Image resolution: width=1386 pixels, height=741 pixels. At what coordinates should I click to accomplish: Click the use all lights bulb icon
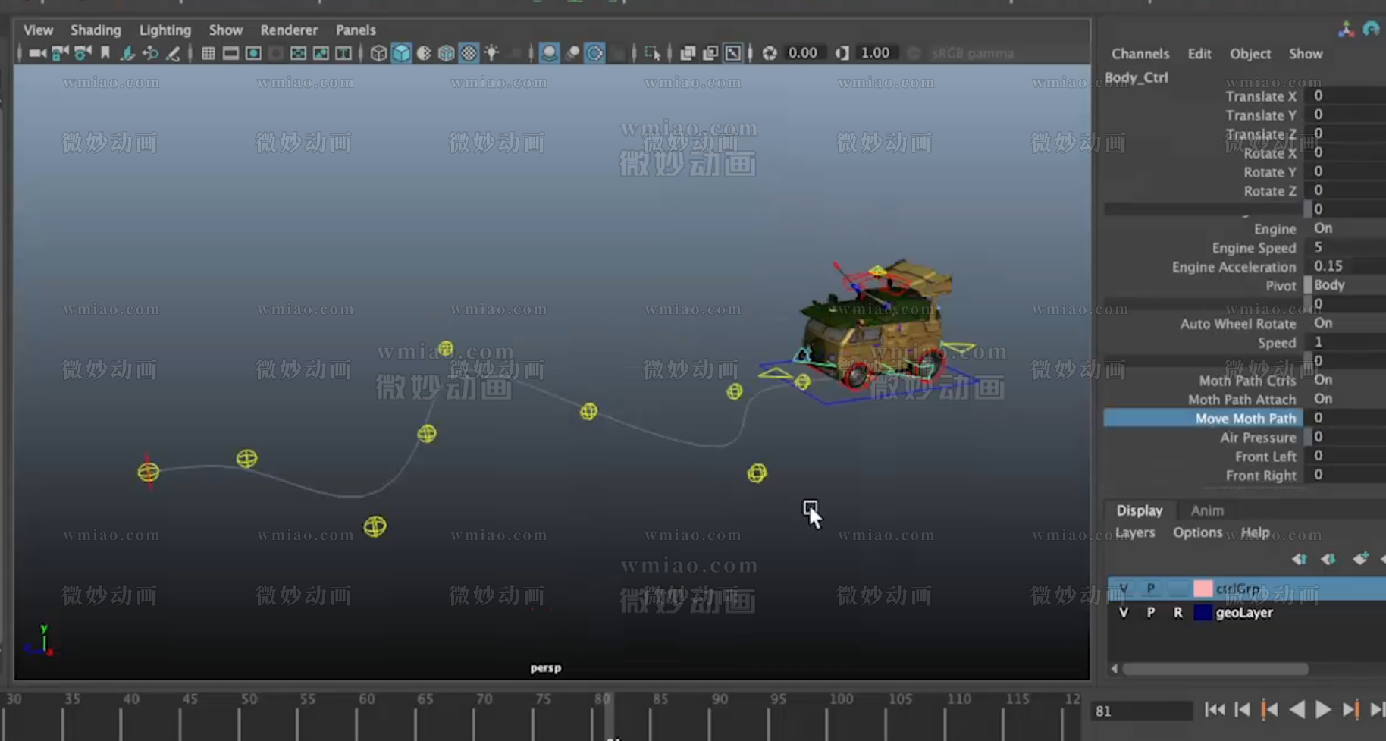point(492,53)
